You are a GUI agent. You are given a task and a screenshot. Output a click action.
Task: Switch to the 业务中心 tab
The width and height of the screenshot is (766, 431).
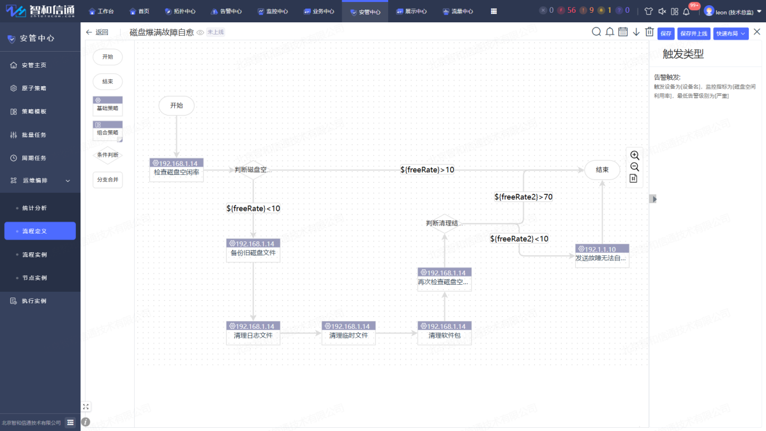click(x=319, y=11)
